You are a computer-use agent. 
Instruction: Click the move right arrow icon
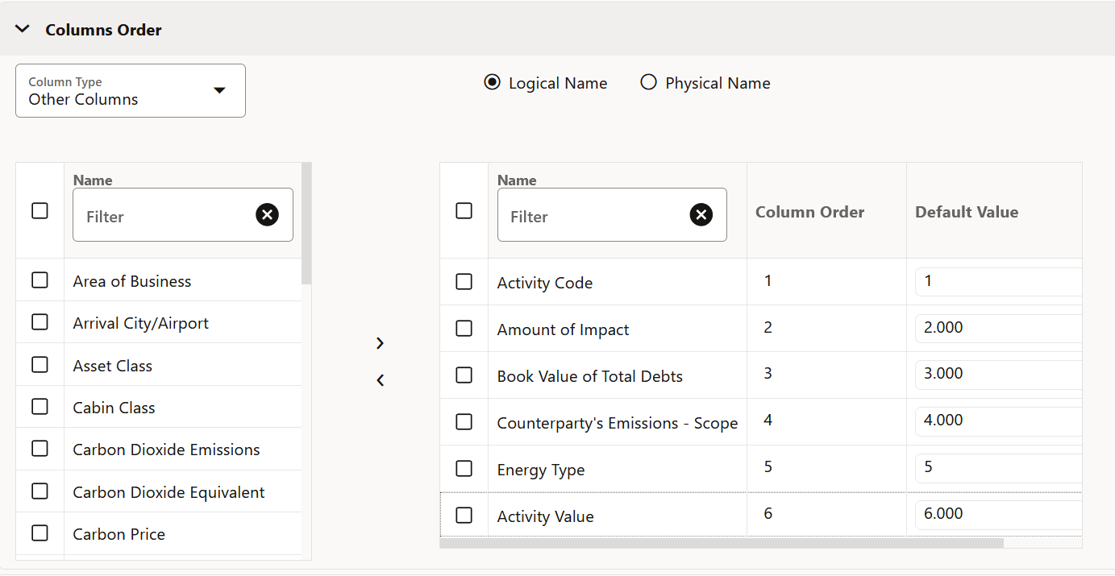[381, 343]
